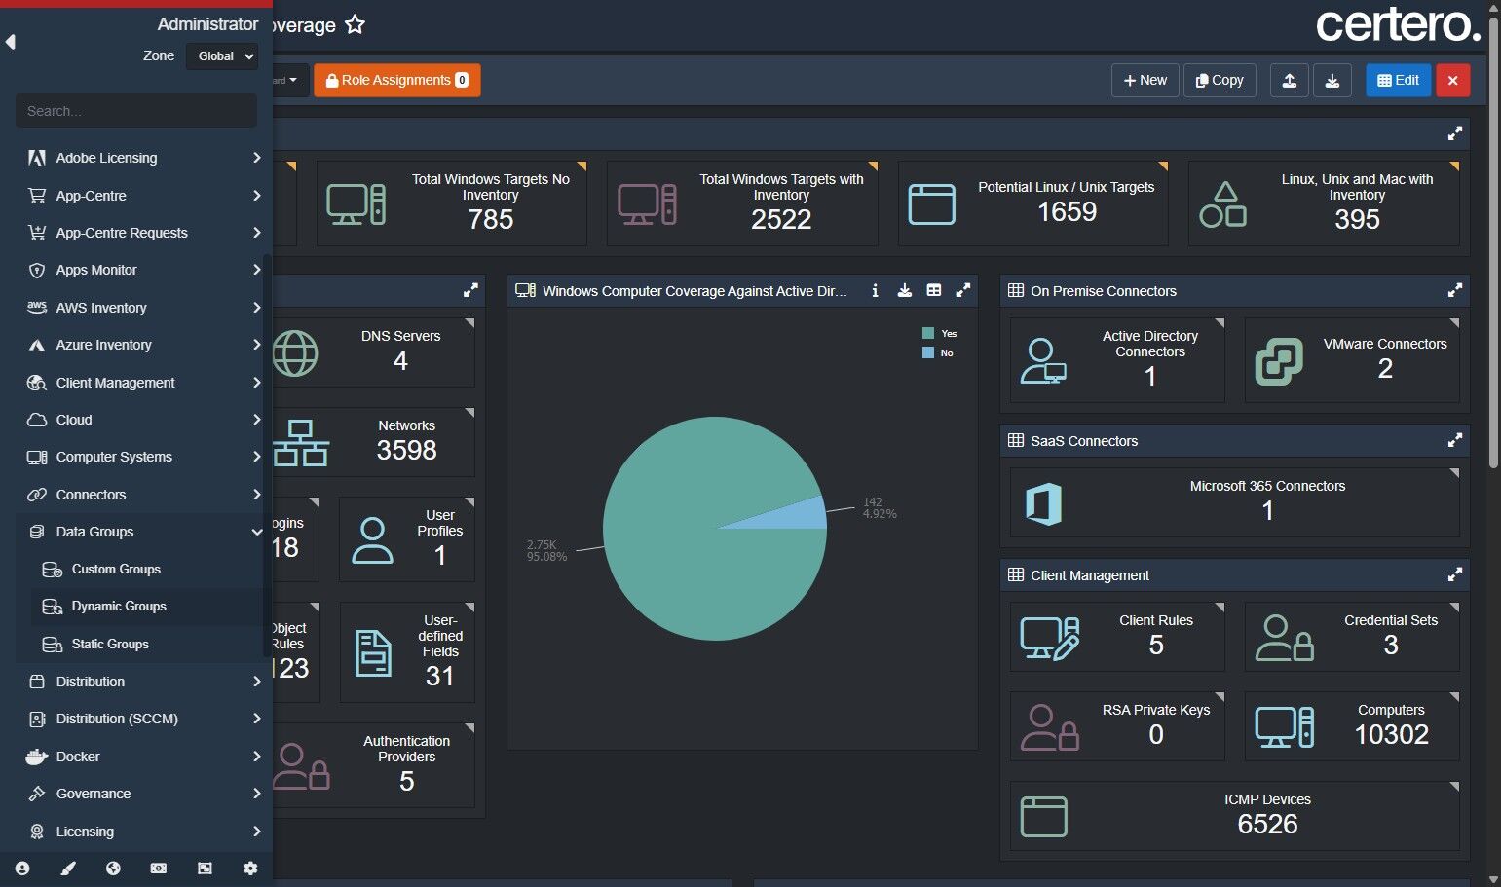Viewport: 1501px width, 887px height.
Task: Toggle the No legend entry in pie chart
Action: tap(938, 352)
